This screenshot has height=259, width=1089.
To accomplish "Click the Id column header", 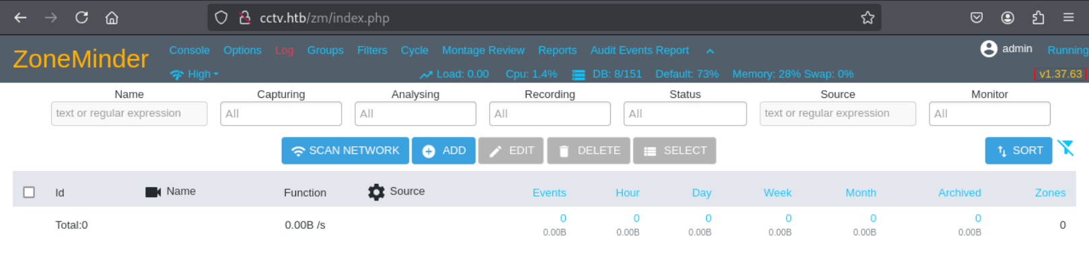I will (60, 193).
